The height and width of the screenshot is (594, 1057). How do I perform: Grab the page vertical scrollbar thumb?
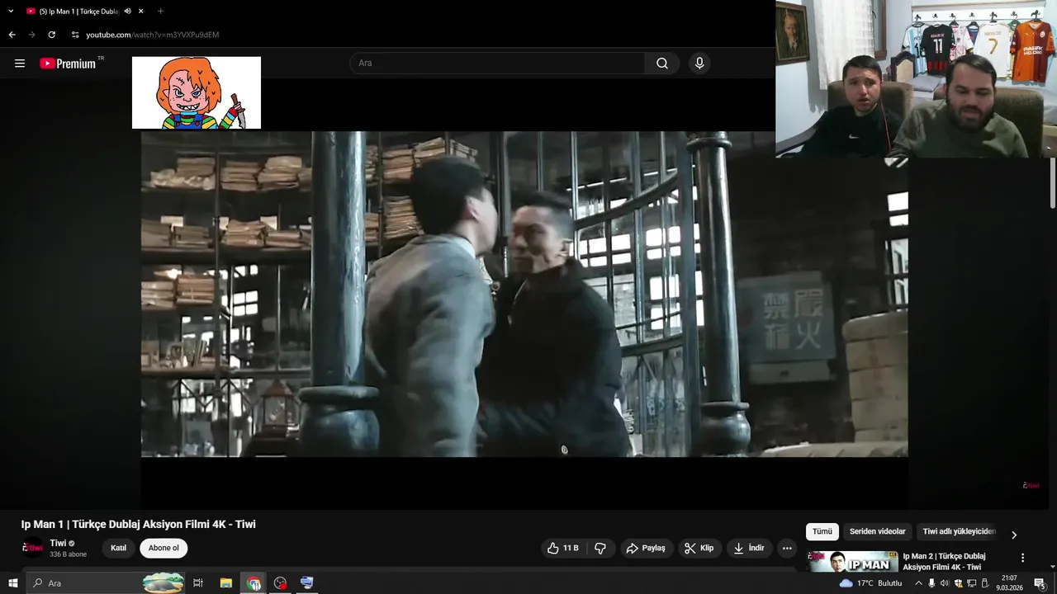[1052, 182]
